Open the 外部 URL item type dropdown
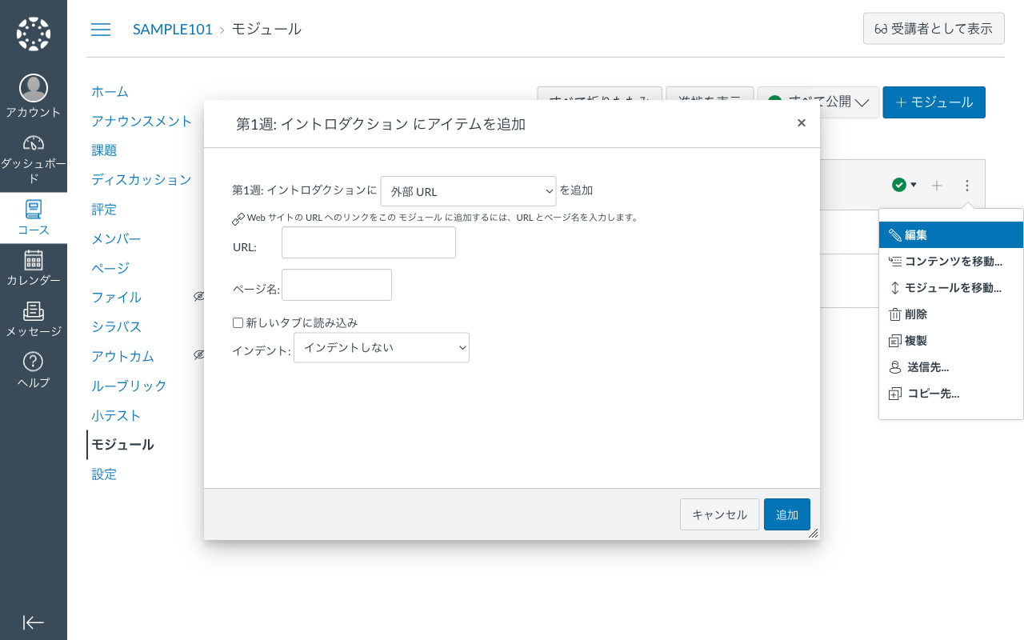 pyautogui.click(x=468, y=191)
